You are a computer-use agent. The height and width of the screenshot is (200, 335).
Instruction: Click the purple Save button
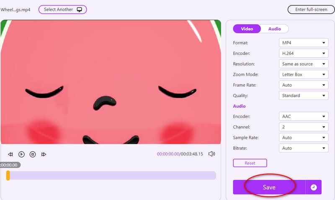pos(269,187)
